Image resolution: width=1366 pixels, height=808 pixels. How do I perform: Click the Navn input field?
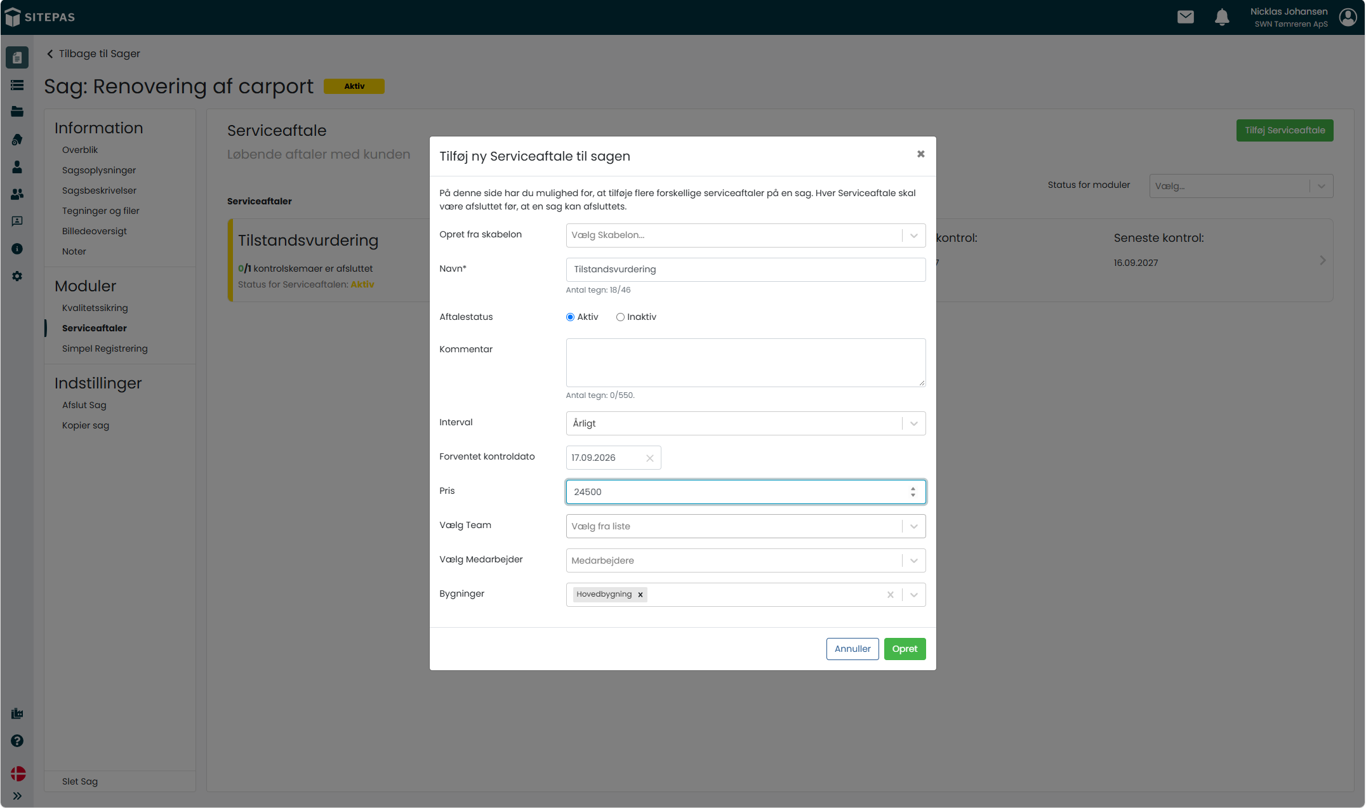click(746, 270)
